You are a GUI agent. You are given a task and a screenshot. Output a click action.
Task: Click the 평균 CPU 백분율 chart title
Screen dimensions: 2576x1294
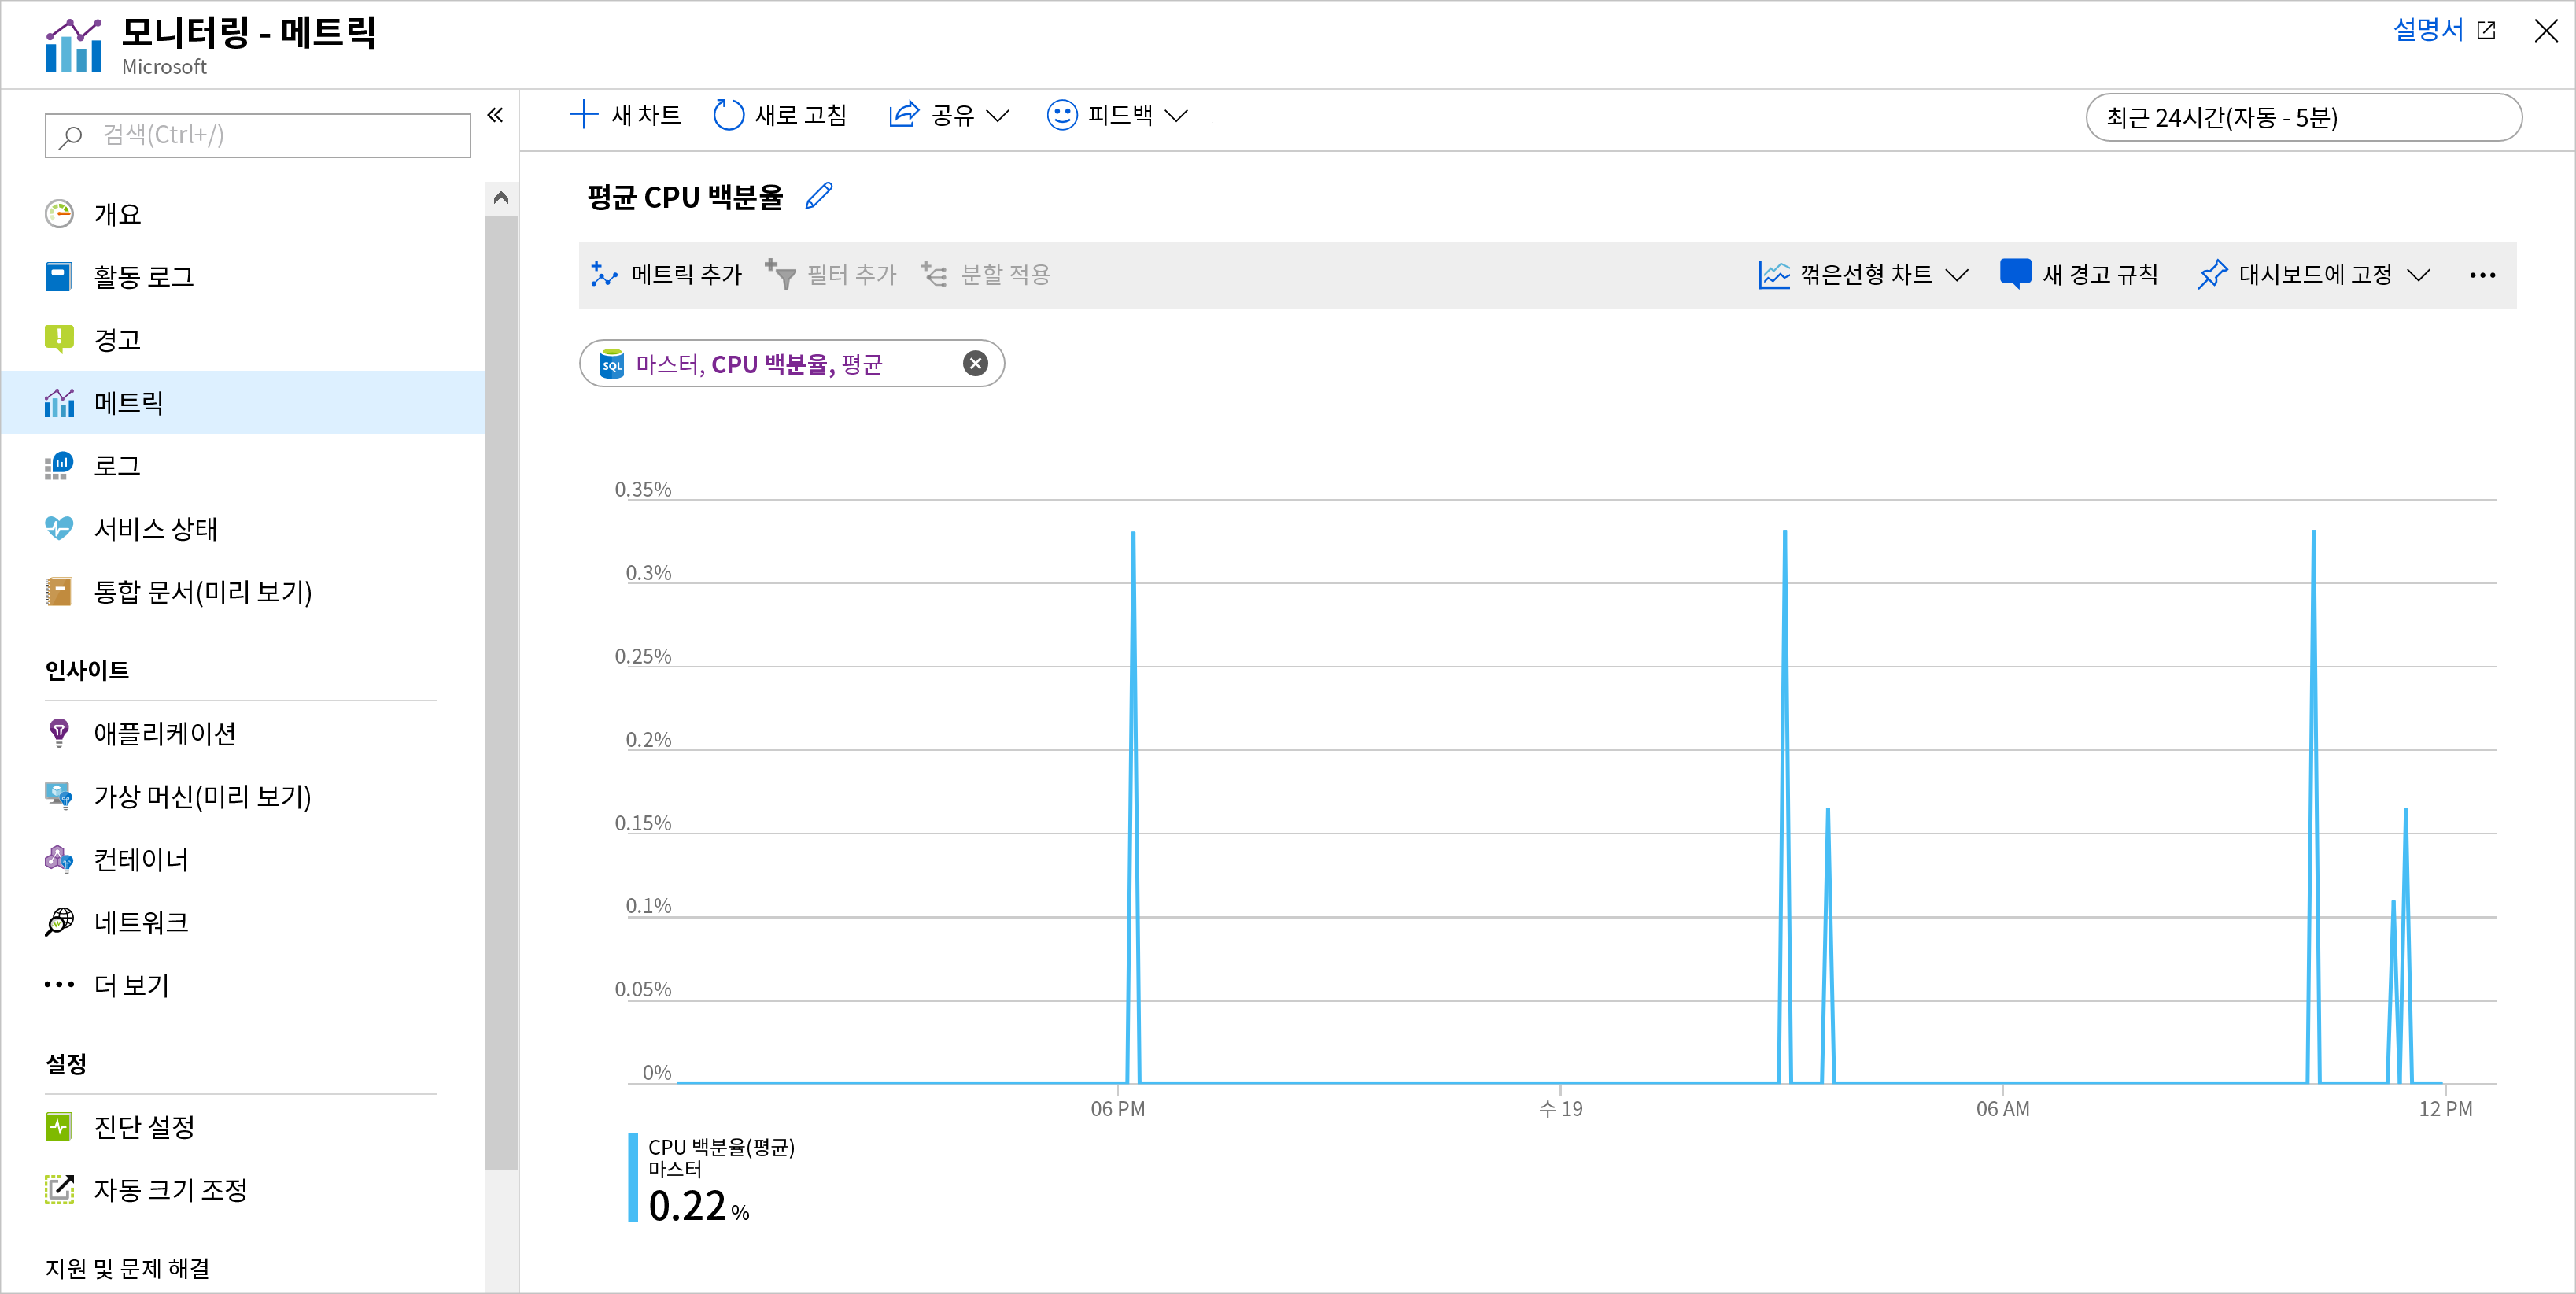(685, 197)
